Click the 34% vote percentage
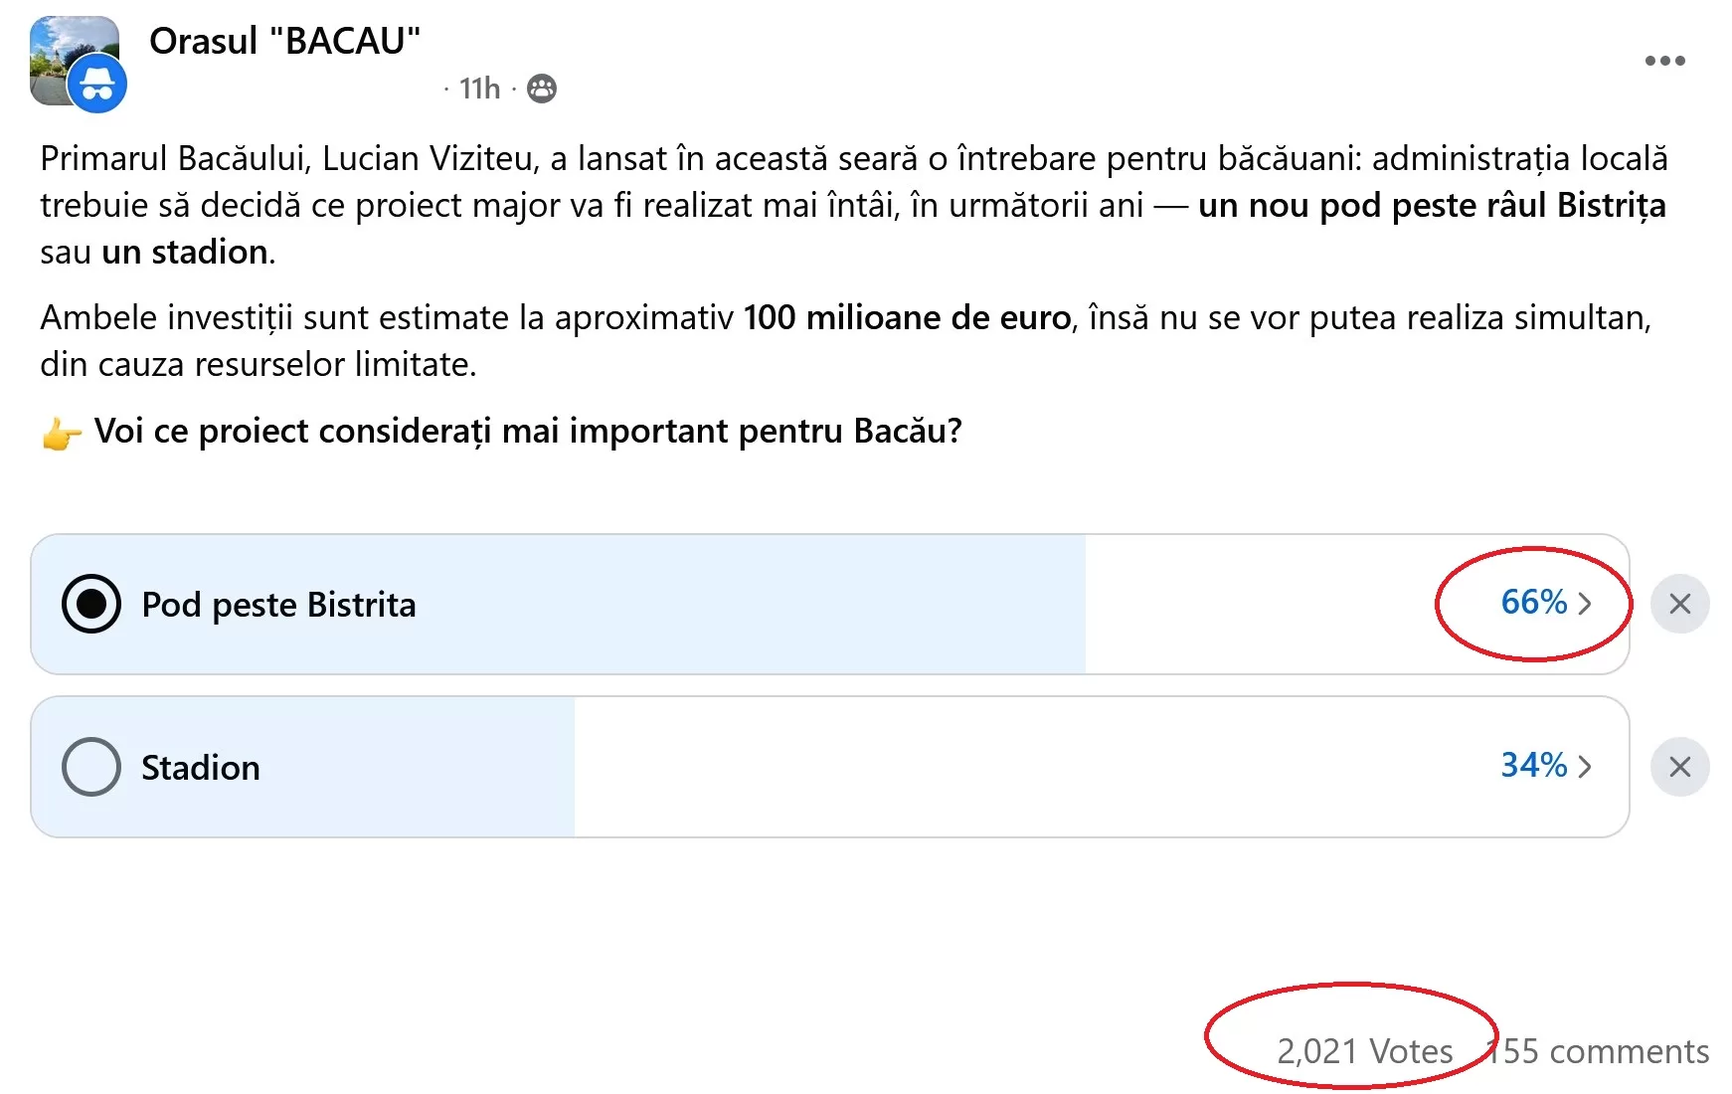The height and width of the screenshot is (1094, 1732). [x=1533, y=766]
